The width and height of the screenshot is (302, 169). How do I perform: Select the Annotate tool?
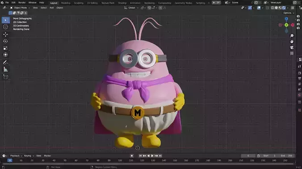point(5,62)
